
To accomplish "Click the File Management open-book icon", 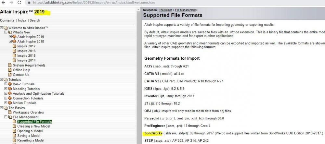I will 10,117.
